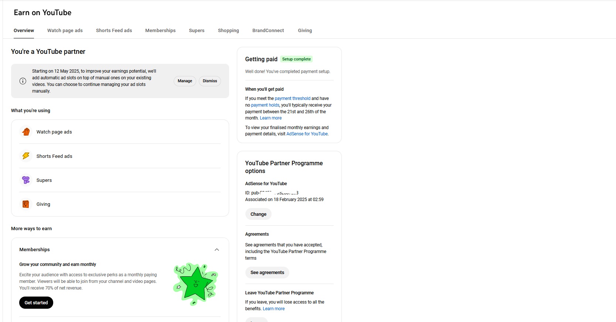Screen dimensions: 616x322
Task: Click 'Grow your community and earn monthly' text
Action: pyautogui.click(x=58, y=264)
